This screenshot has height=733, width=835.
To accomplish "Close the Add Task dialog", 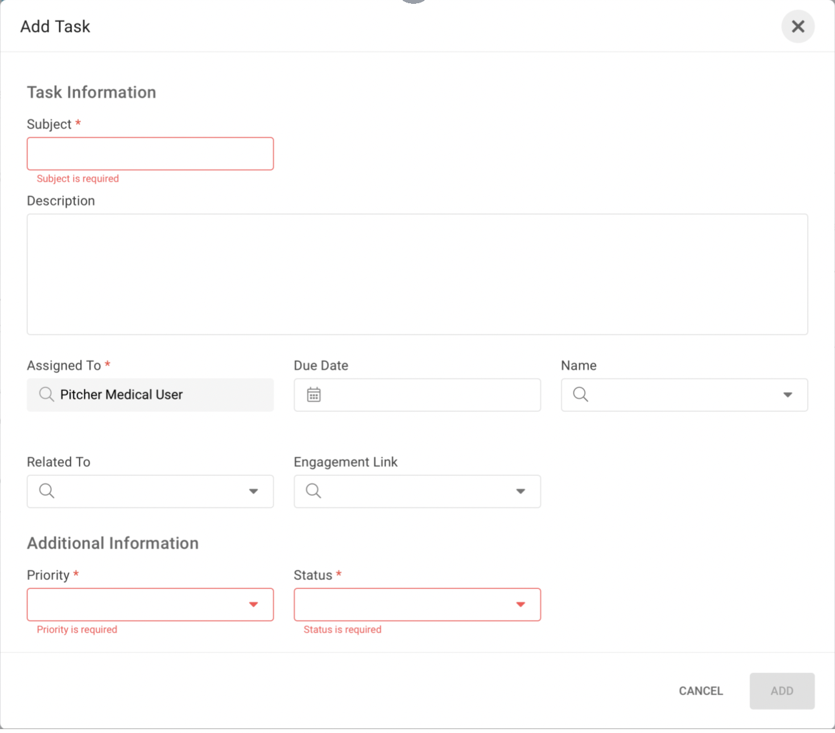I will [798, 27].
